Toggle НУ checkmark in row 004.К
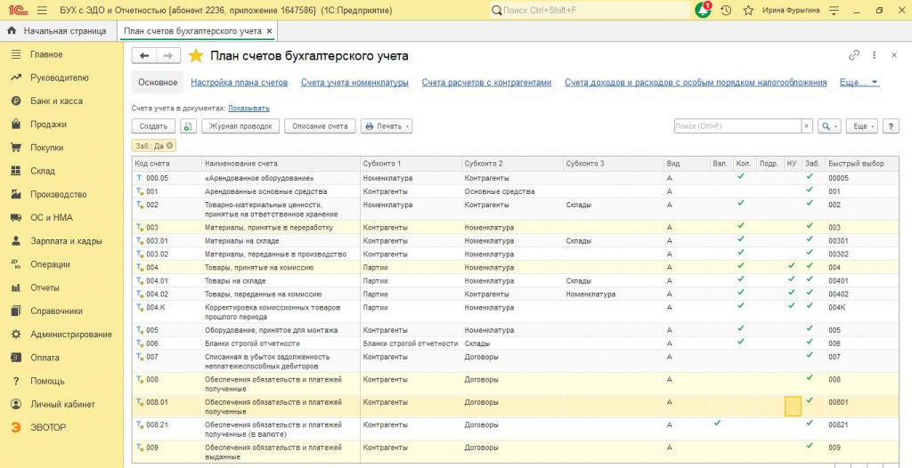This screenshot has width=912, height=468. pos(791,304)
